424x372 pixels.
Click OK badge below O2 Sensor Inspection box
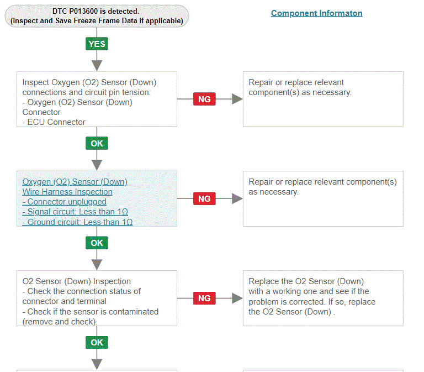coord(97,343)
